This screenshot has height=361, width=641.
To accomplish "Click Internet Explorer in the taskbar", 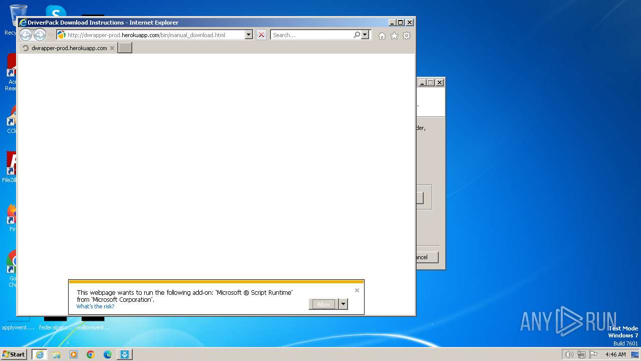I will tap(40, 354).
